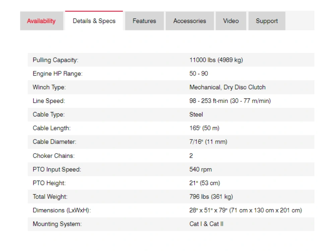Switch to the Features tab
The width and height of the screenshot is (335, 251).
[x=144, y=21]
